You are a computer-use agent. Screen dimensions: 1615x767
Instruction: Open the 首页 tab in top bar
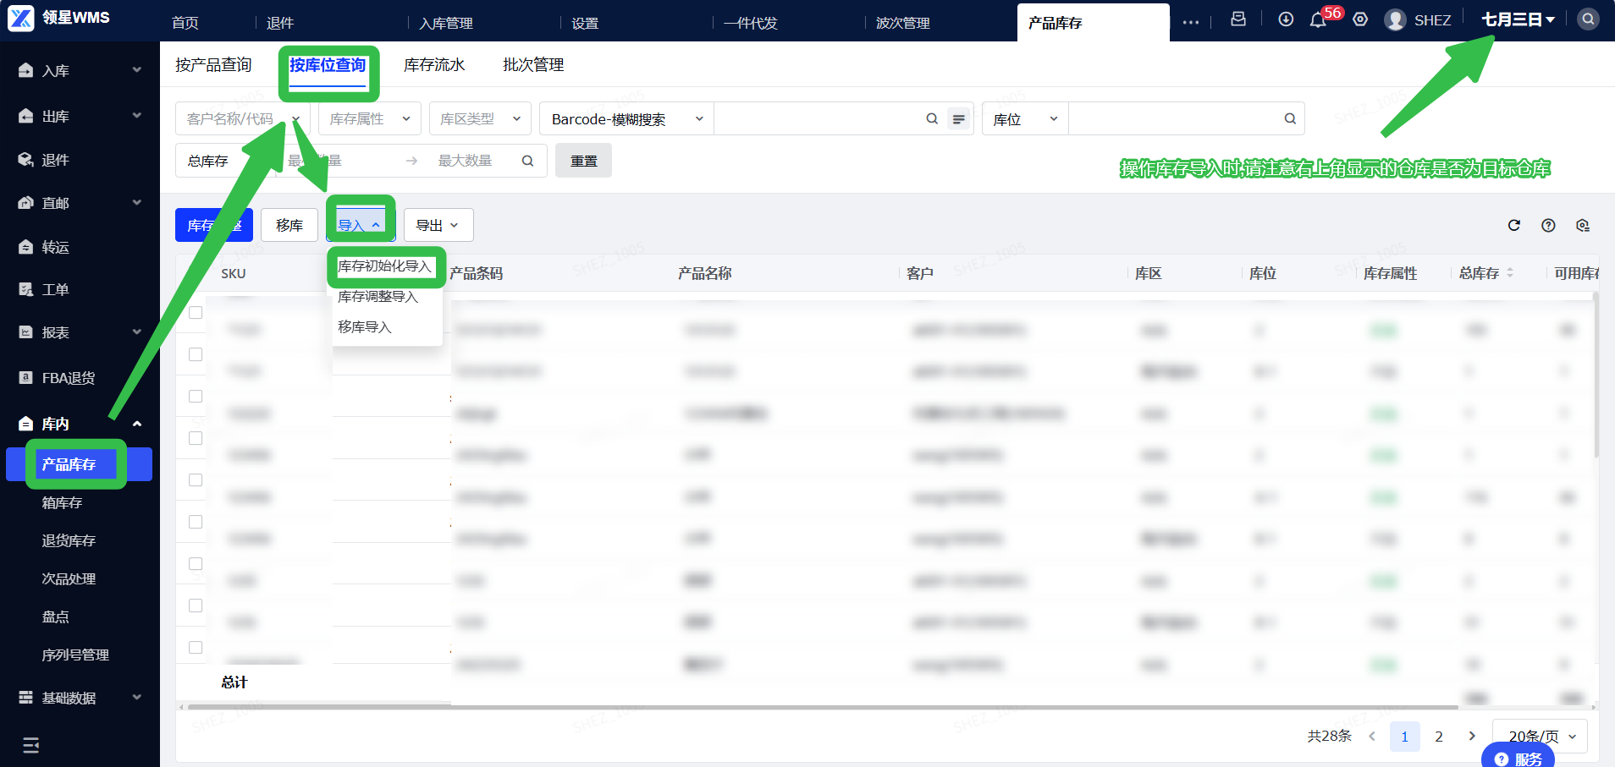[x=185, y=23]
